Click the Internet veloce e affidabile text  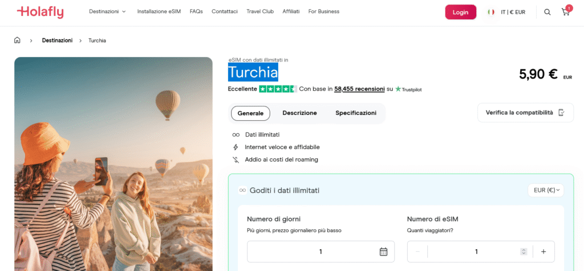coord(282,147)
